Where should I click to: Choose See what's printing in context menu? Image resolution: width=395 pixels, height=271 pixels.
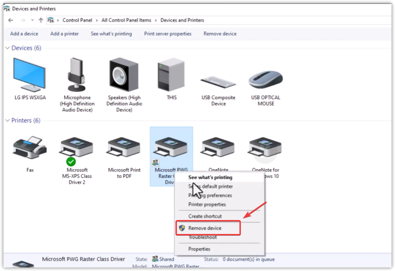coord(219,177)
